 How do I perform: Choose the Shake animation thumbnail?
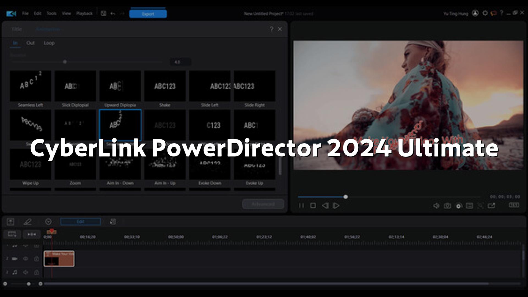[x=165, y=86]
